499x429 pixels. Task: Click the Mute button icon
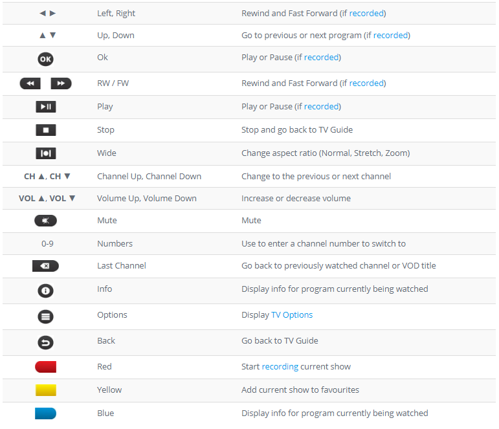coord(45,221)
